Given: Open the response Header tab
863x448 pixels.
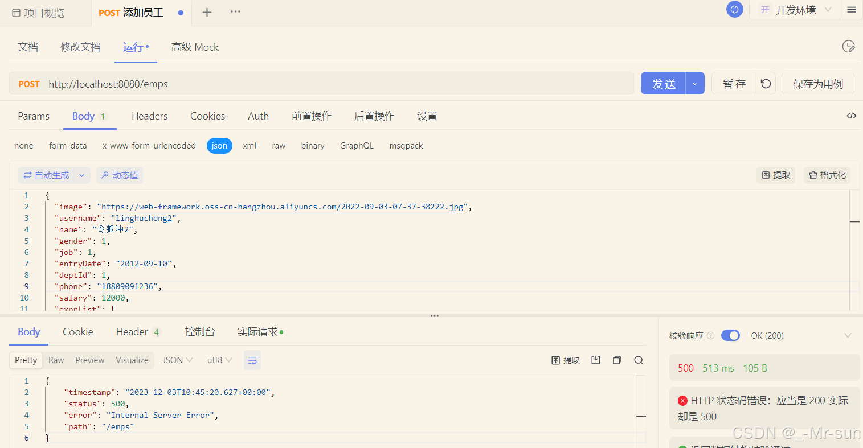Looking at the screenshot, I should 138,332.
